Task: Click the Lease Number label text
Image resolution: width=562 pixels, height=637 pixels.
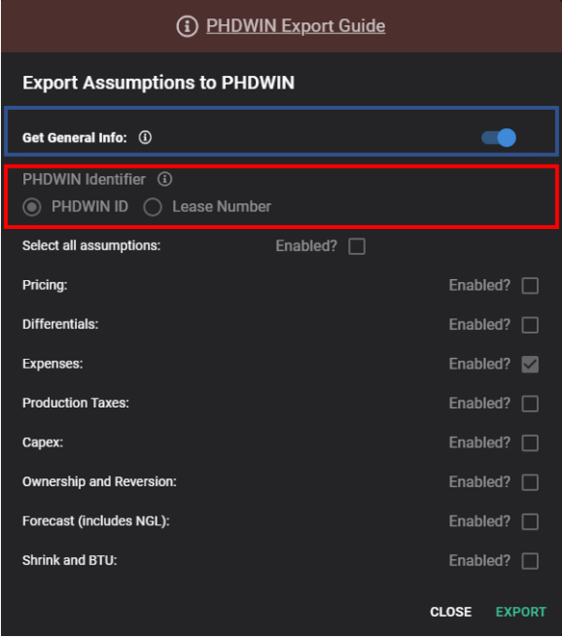Action: coord(221,207)
